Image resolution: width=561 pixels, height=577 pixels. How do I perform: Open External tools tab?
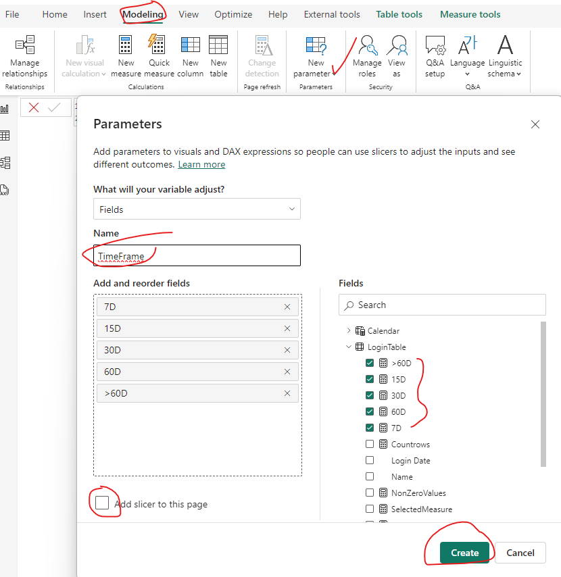click(332, 14)
